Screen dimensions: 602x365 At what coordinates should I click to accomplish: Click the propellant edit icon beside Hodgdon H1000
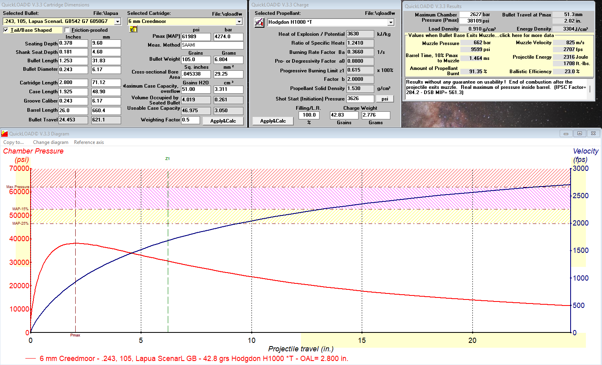pos(260,23)
